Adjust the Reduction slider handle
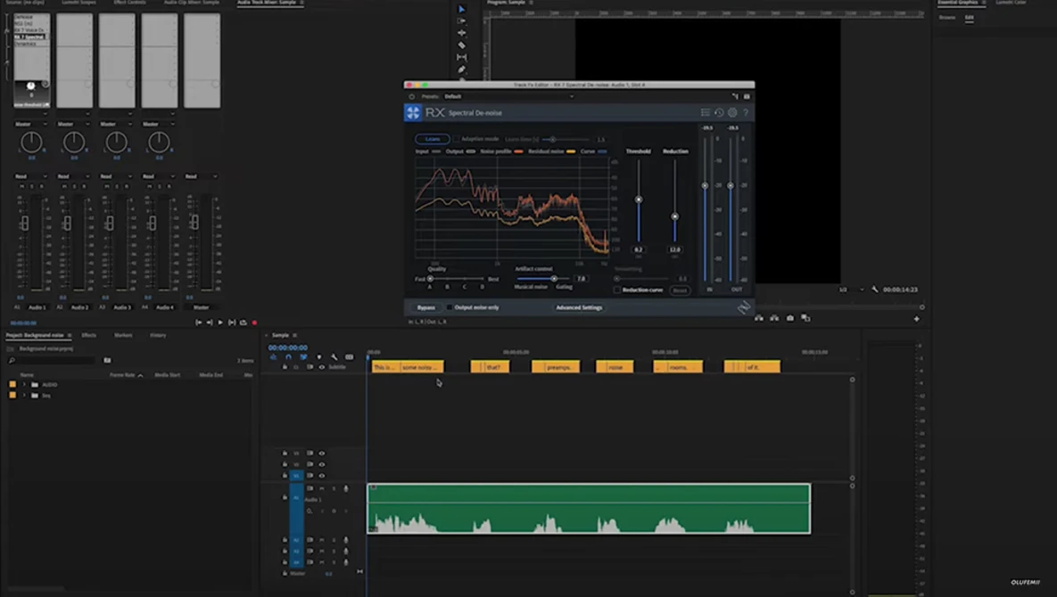 674,217
